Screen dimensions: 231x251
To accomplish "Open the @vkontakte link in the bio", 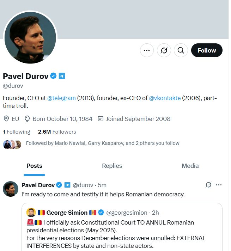I will pos(165,98).
